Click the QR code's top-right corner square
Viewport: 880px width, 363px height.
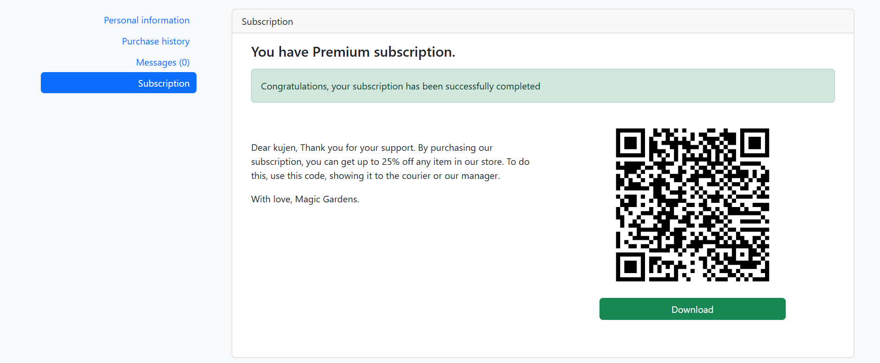[755, 142]
